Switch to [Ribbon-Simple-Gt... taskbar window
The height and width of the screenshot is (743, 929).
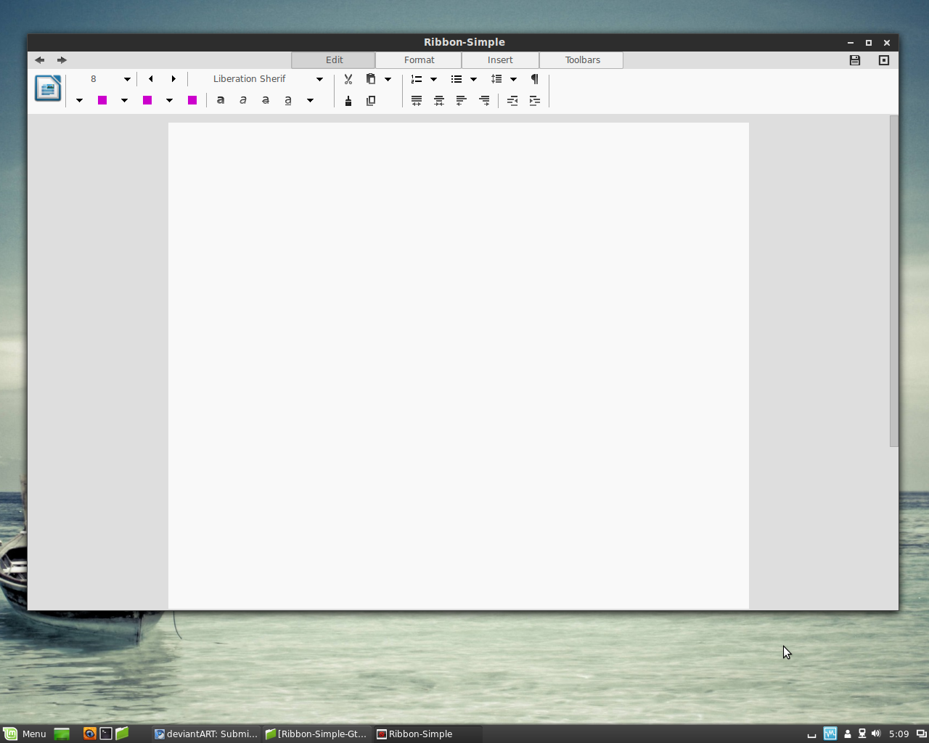(317, 734)
